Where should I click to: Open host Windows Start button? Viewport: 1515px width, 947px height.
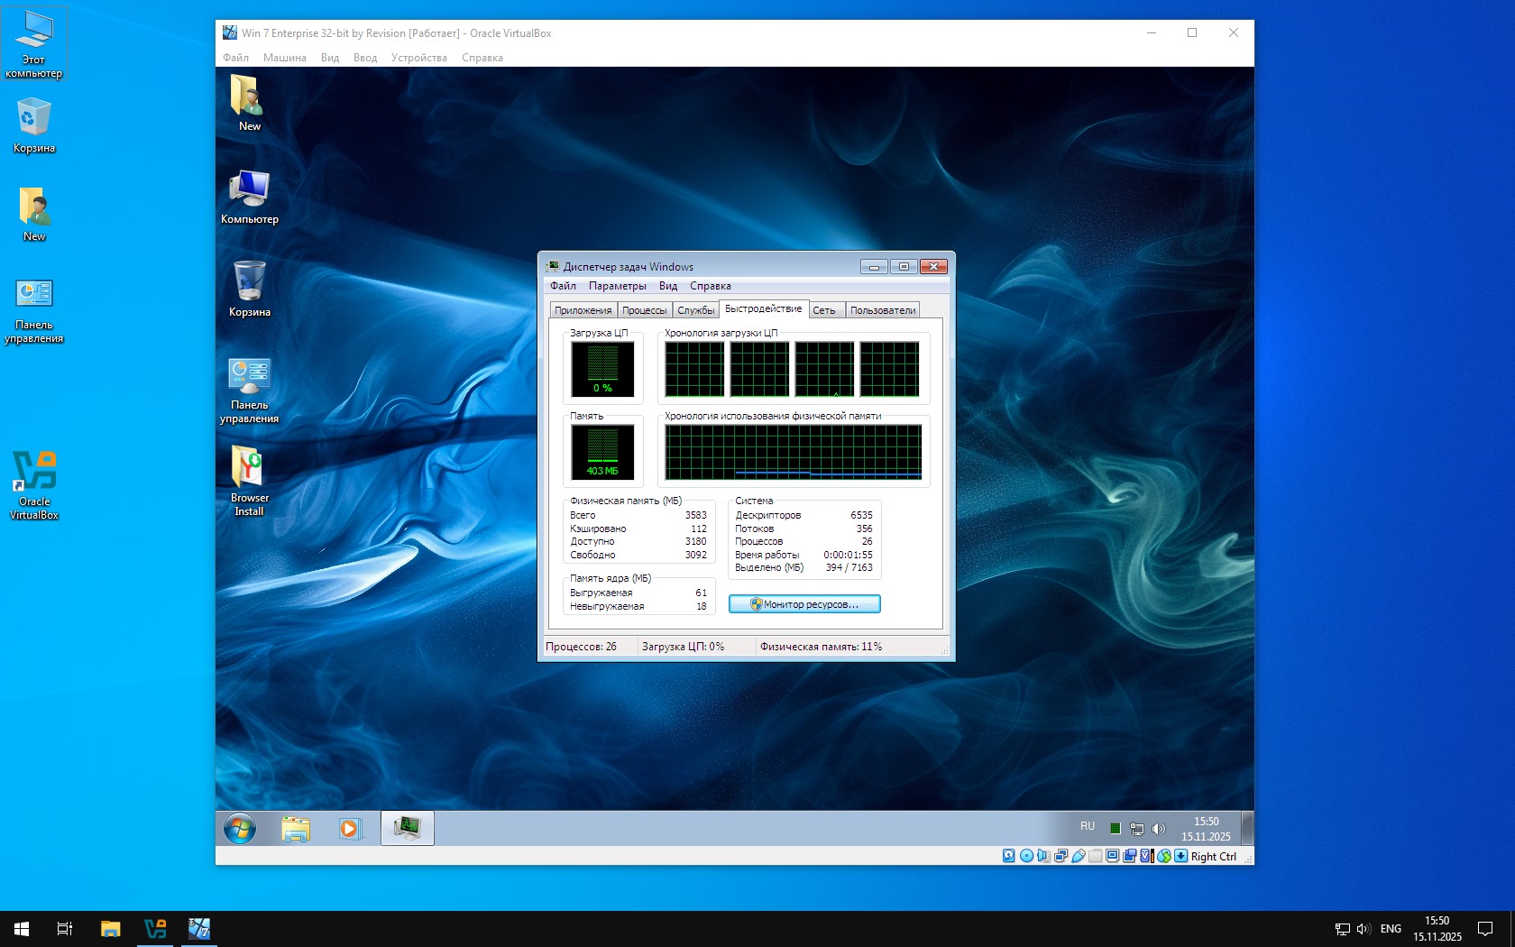(x=22, y=928)
